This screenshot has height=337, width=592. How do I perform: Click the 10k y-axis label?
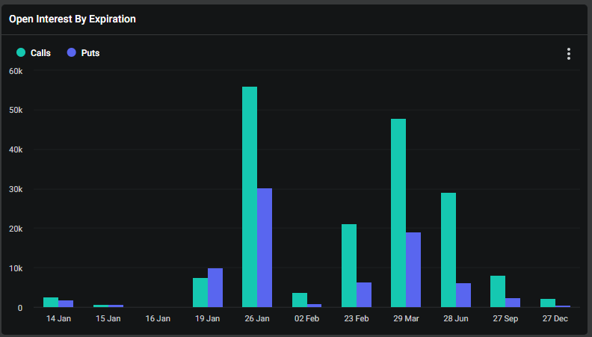[16, 268]
